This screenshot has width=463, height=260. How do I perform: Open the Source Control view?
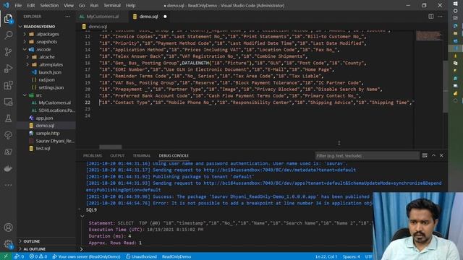8,52
